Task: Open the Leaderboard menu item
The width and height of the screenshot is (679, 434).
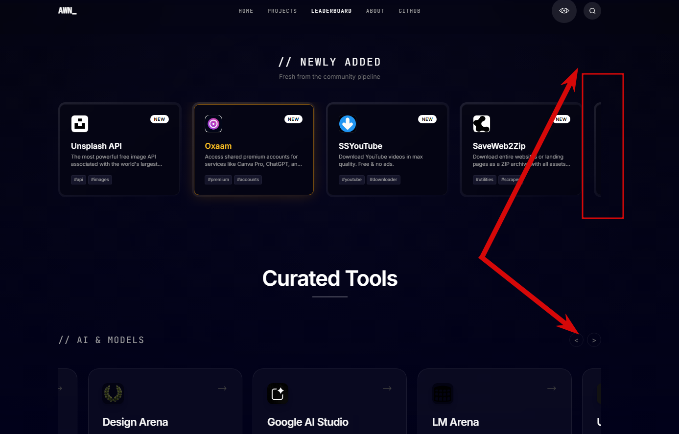Action: pyautogui.click(x=331, y=11)
